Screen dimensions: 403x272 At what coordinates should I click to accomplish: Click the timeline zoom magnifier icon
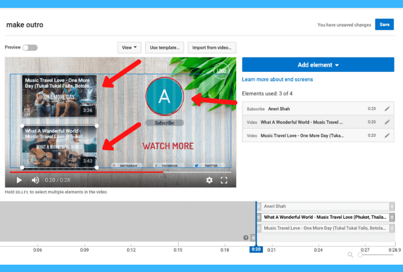350,254
